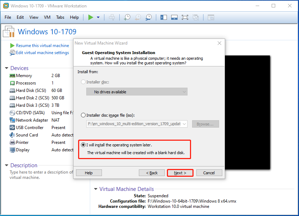Toggle the library sidebar view icon
The image size is (299, 216).
click(x=163, y=17)
